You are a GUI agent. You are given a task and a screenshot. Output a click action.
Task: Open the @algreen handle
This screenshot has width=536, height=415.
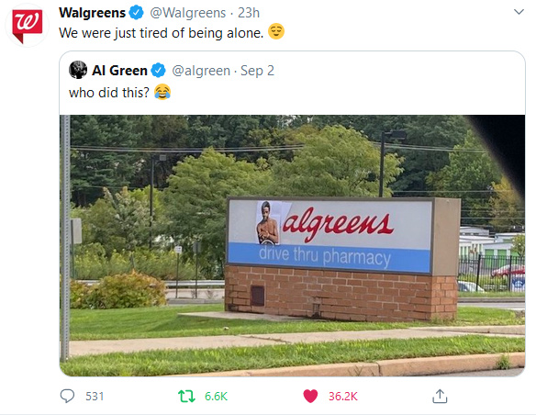201,71
